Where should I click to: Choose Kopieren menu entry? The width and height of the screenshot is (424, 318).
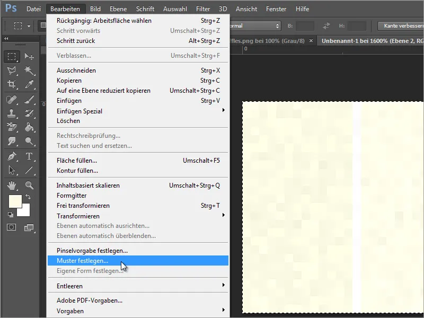pyautogui.click(x=138, y=81)
